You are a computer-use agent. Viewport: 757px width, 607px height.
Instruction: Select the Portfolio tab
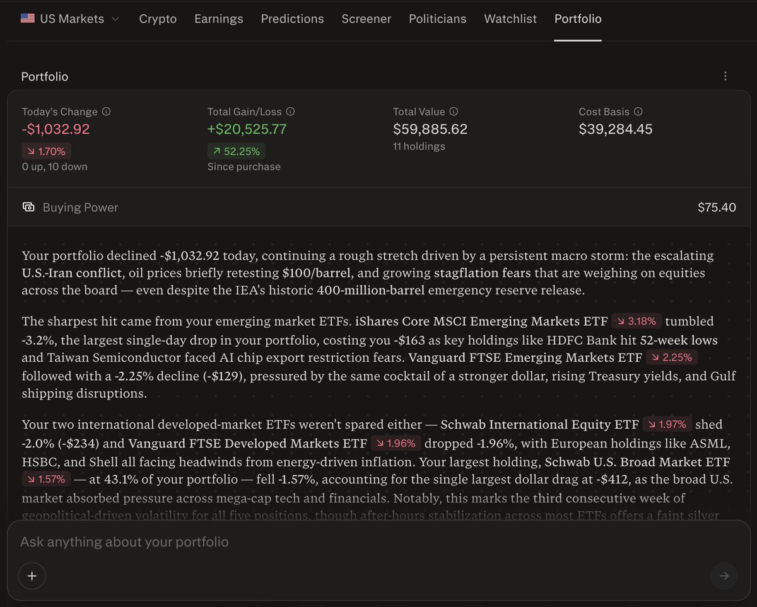[578, 19]
